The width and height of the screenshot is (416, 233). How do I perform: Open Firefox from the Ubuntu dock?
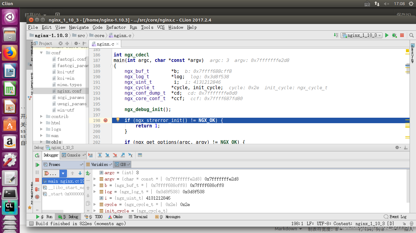point(10,53)
